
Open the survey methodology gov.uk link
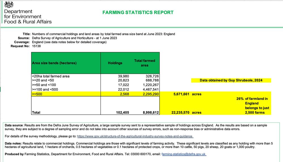pos(135,136)
